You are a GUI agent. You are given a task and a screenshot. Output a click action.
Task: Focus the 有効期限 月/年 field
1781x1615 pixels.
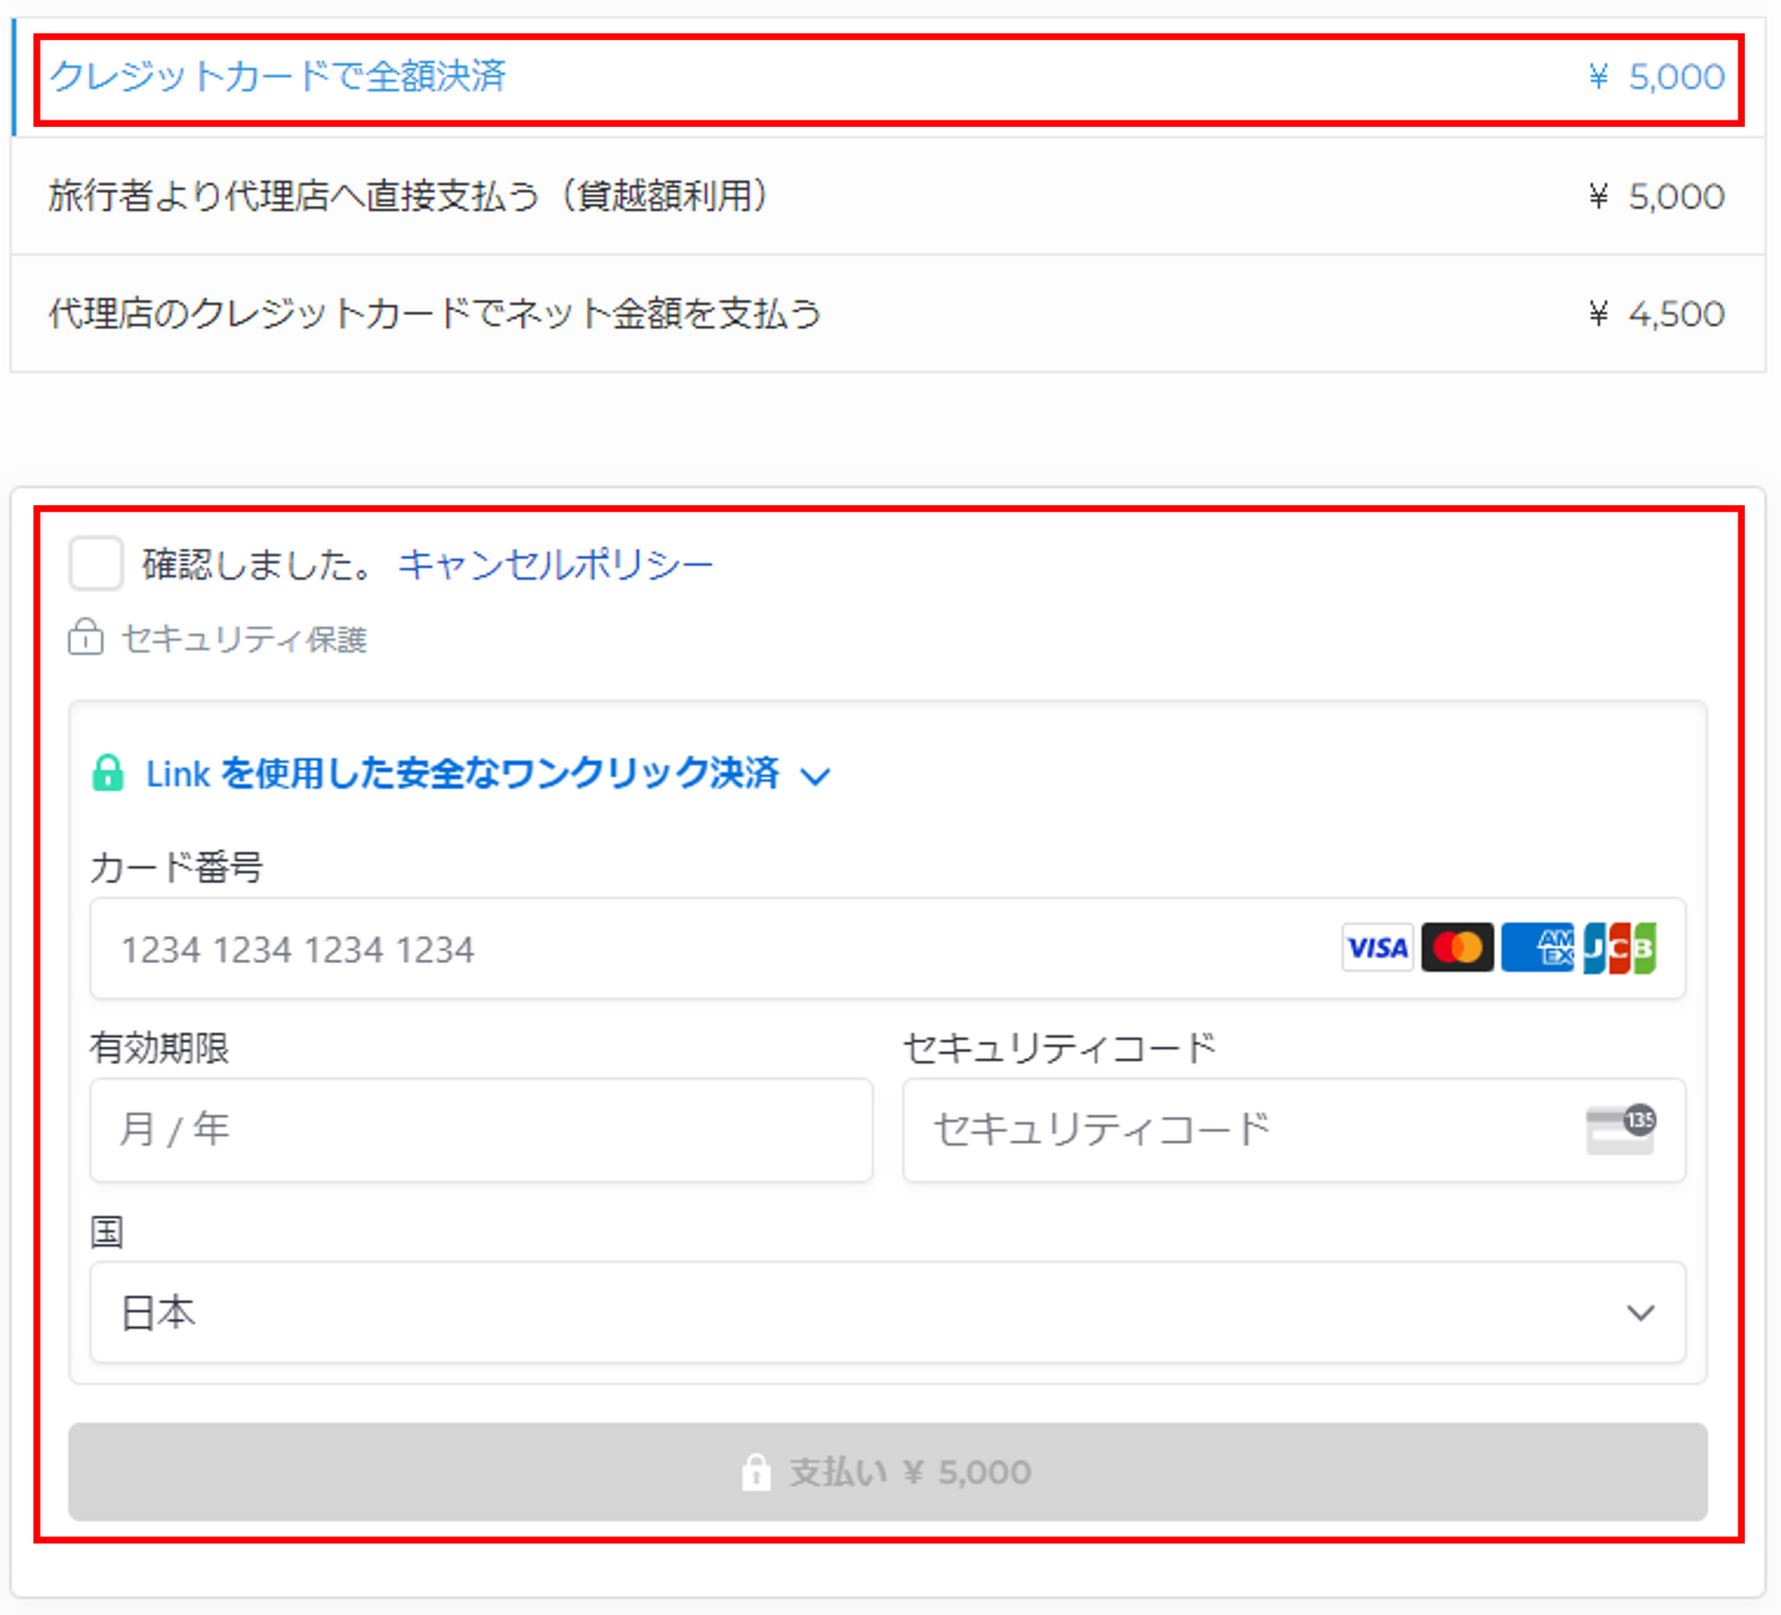point(481,1129)
